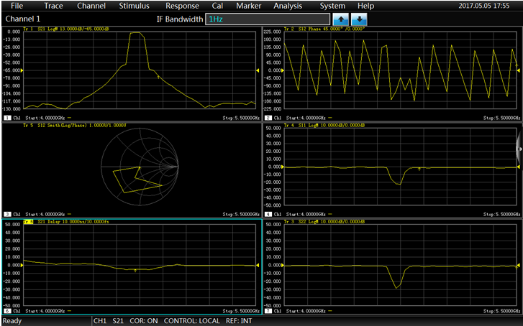523x326 pixels.
Task: Open the Trace menu
Action: pyautogui.click(x=54, y=6)
